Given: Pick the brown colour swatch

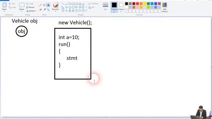Looking at the screenshot, I should [134, 7].
